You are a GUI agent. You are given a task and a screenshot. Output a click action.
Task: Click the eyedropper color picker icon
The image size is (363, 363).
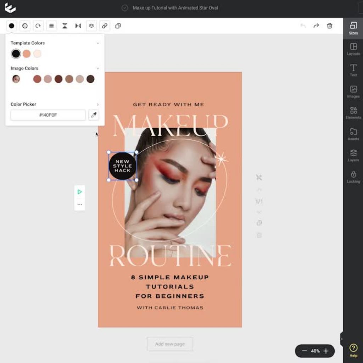pos(94,115)
